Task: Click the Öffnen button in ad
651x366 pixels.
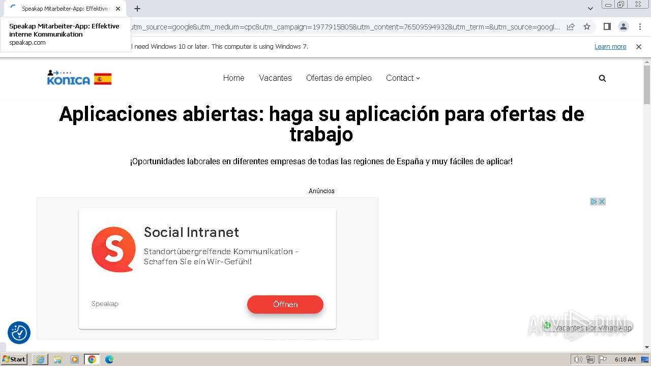Action: click(285, 304)
